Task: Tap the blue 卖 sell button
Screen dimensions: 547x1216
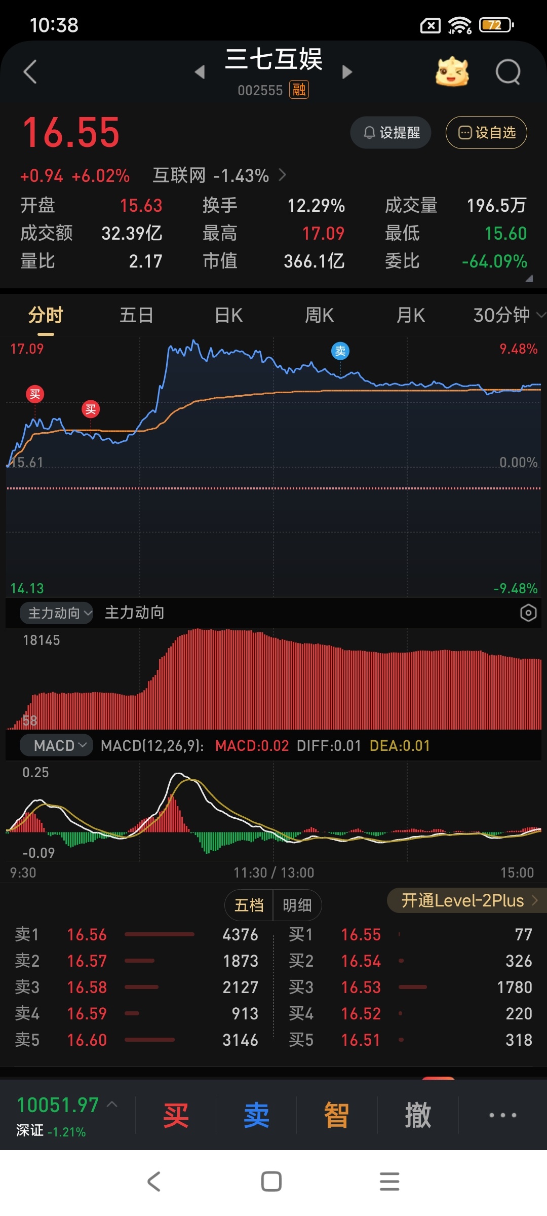Action: pyautogui.click(x=256, y=1115)
